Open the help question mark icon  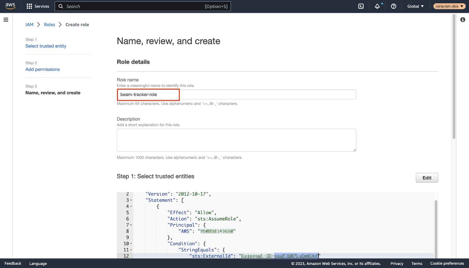coord(393,6)
